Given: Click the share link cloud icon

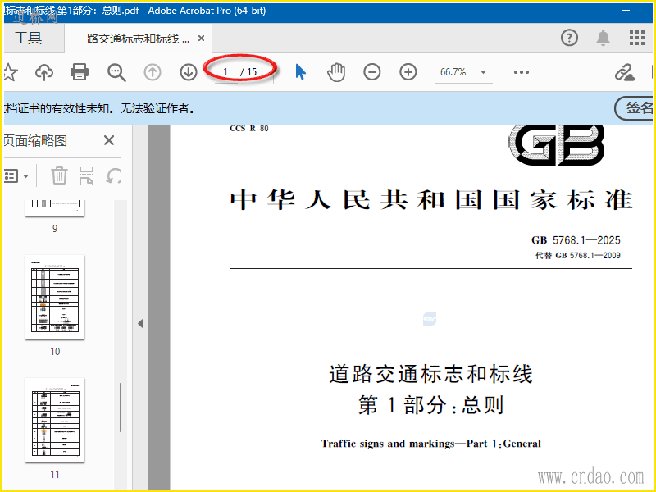Looking at the screenshot, I should tap(624, 72).
